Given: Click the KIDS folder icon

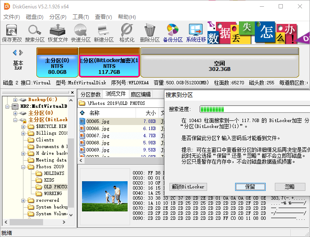Looking at the screenshot, I should pyautogui.click(x=39, y=180).
